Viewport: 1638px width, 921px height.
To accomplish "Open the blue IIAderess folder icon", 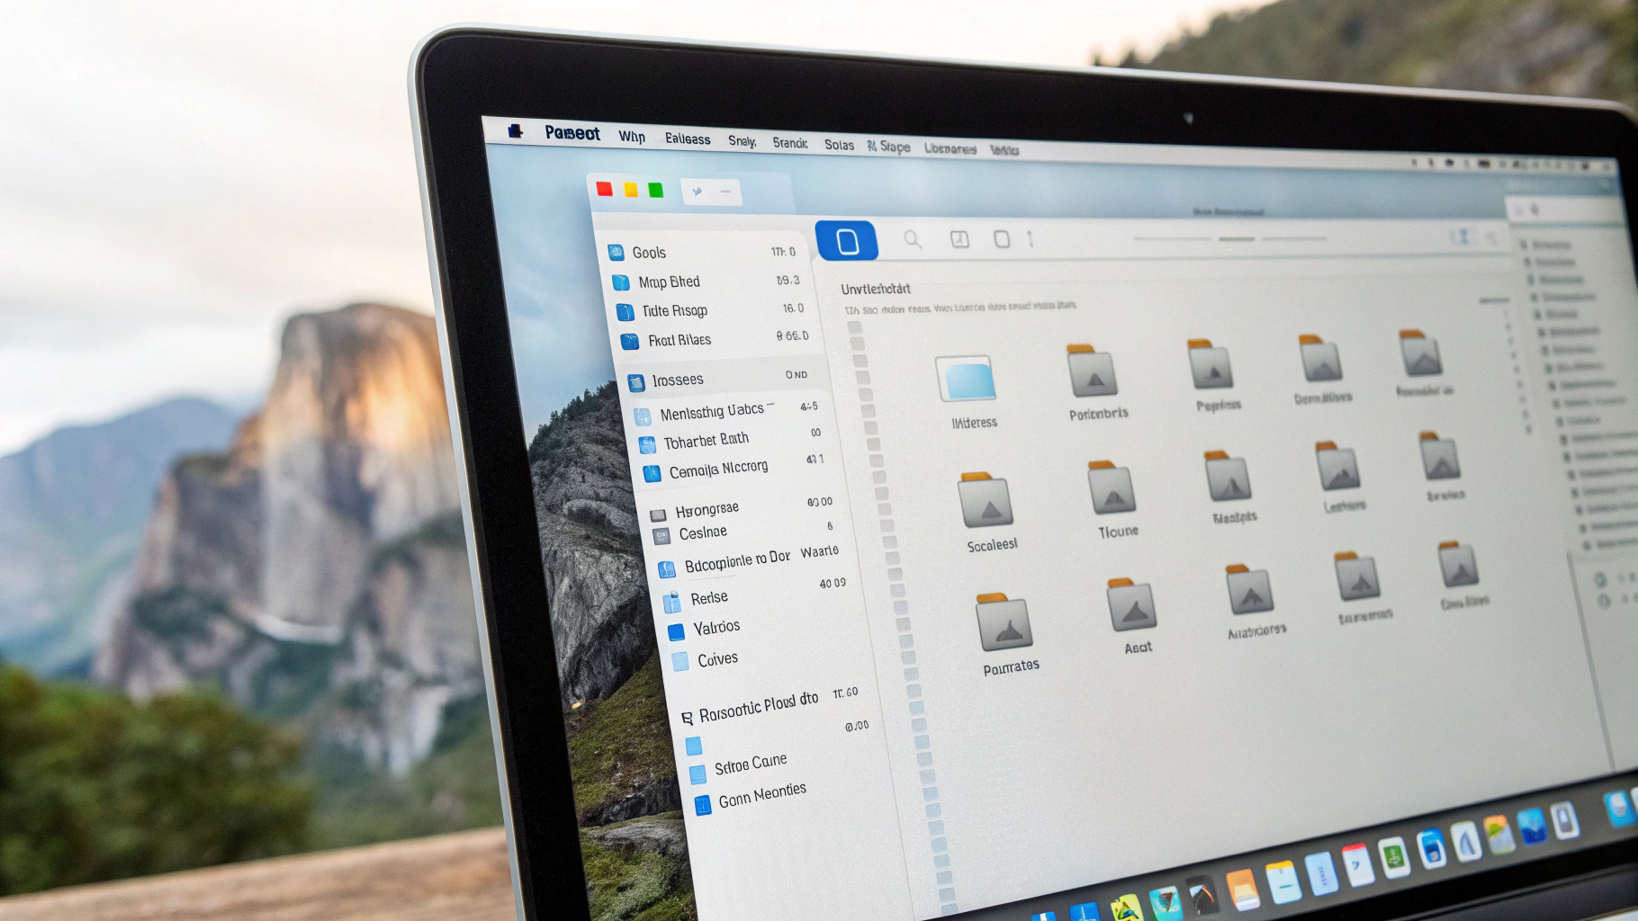I will coord(967,379).
